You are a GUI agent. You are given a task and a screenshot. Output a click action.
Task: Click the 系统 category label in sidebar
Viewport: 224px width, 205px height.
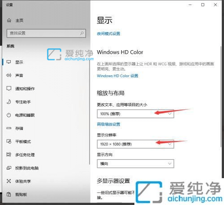point(10,46)
